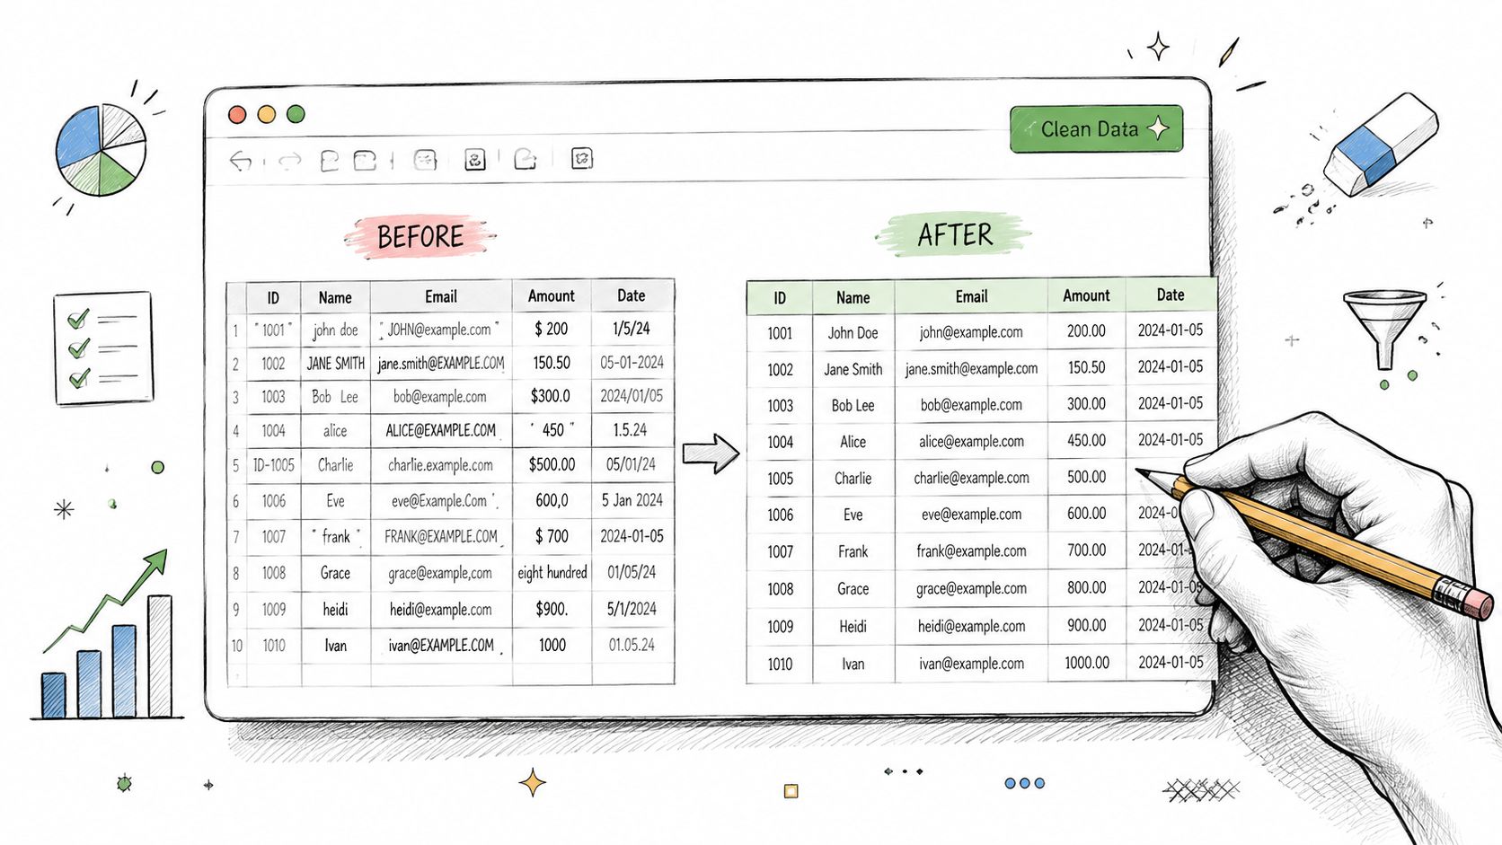Image resolution: width=1502 pixels, height=845 pixels.
Task: Select the cell containing "john doe"
Action: 335,330
